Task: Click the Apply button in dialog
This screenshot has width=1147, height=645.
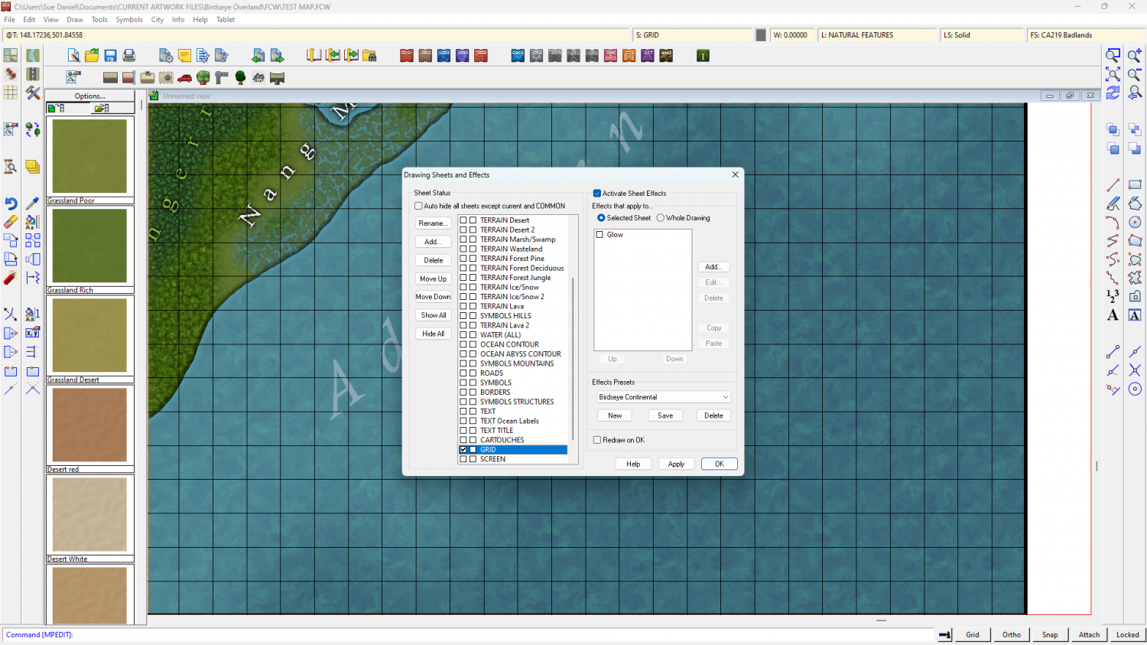Action: [x=676, y=464]
